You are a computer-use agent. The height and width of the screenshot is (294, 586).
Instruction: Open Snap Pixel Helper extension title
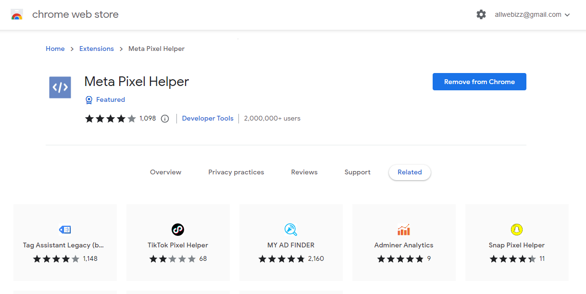pos(517,245)
